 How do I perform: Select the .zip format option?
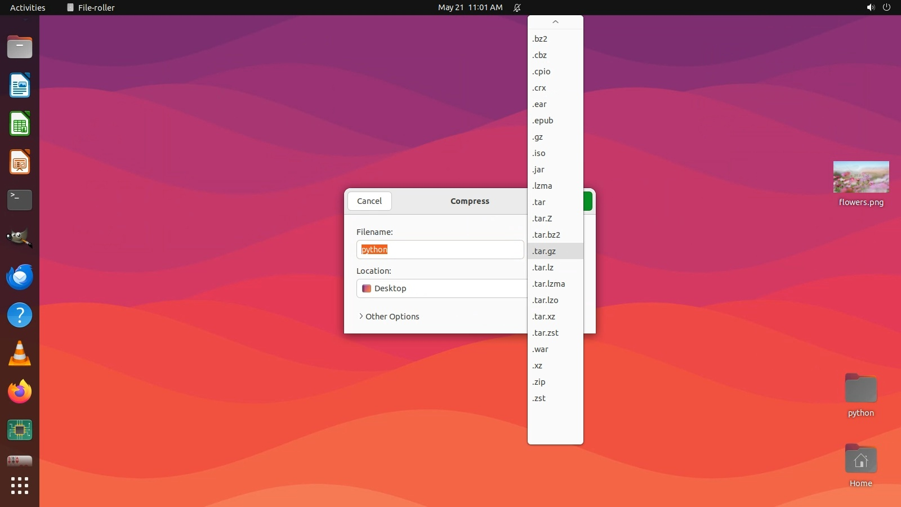(539, 382)
